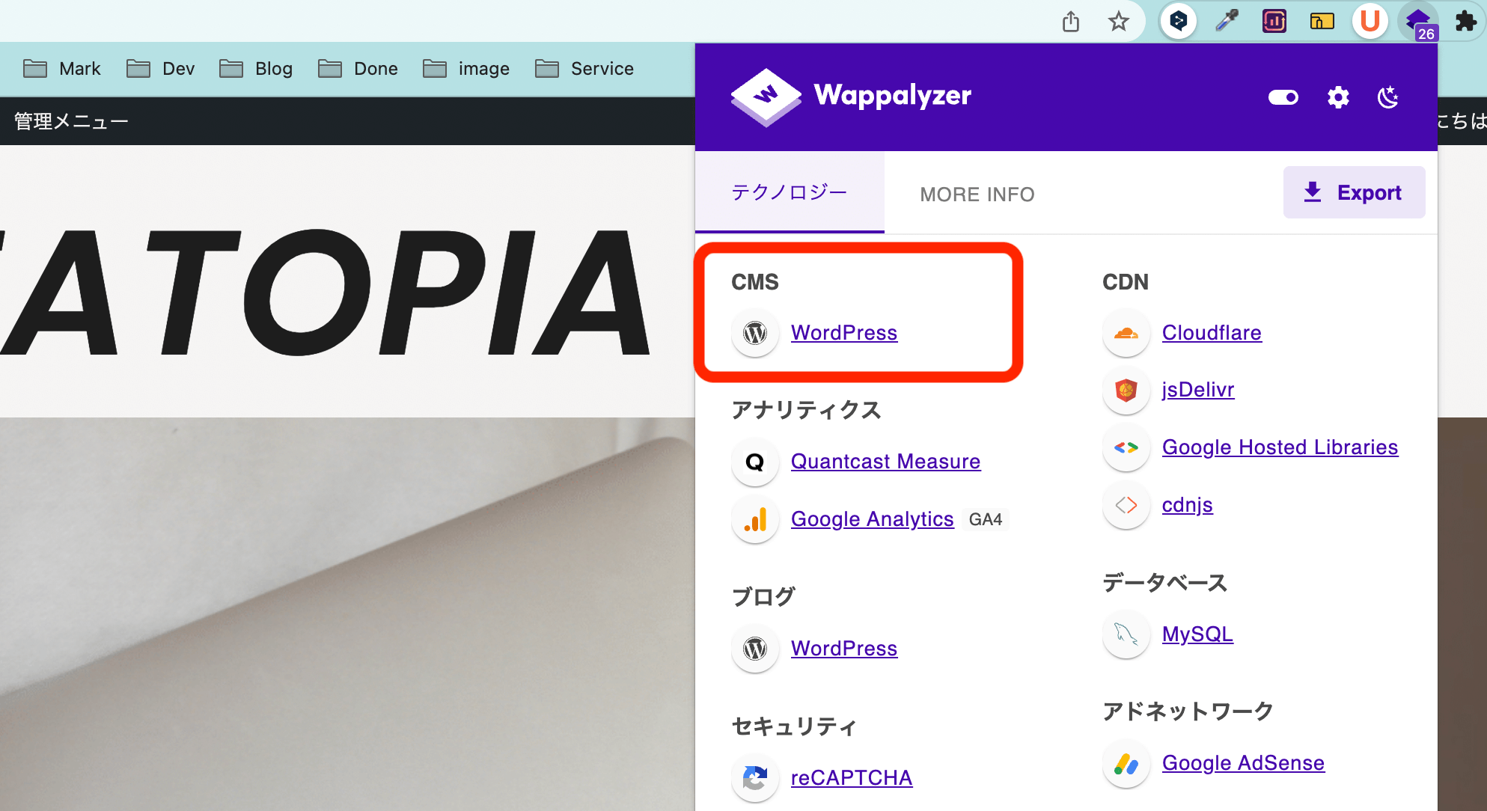The image size is (1487, 811).
Task: Expand the Service bookmarks folder
Action: pos(585,68)
